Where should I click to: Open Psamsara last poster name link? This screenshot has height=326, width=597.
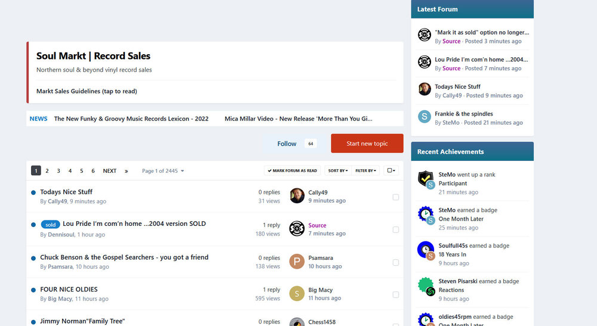click(x=321, y=257)
